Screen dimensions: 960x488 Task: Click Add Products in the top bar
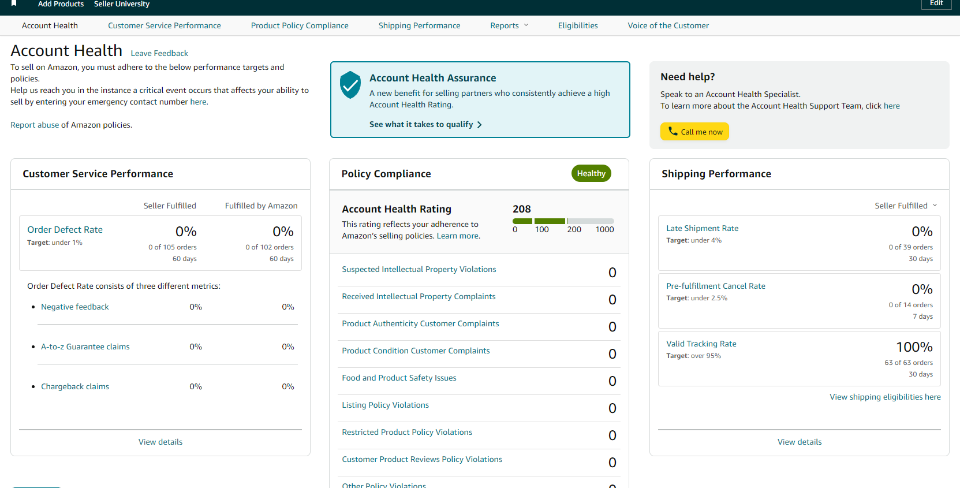coord(61,4)
